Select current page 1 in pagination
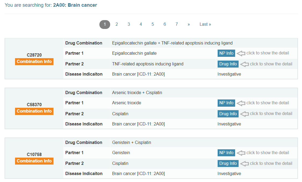This screenshot has width=302, height=182. [x=105, y=24]
